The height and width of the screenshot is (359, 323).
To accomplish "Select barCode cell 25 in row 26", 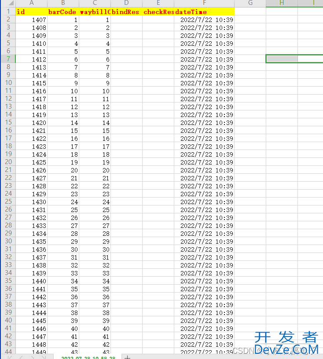I will click(x=63, y=210).
